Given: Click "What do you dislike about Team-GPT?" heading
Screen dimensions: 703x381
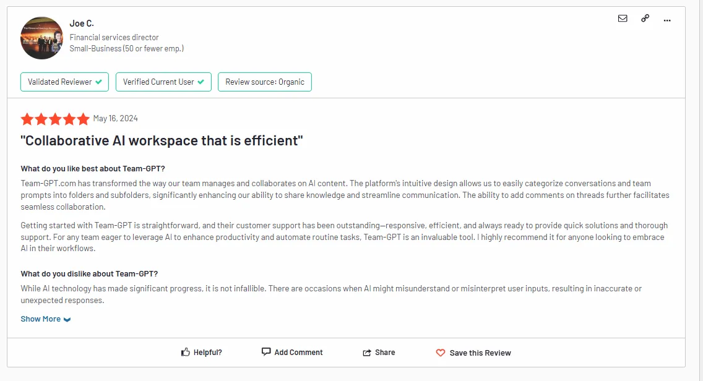Looking at the screenshot, I should 89,274.
